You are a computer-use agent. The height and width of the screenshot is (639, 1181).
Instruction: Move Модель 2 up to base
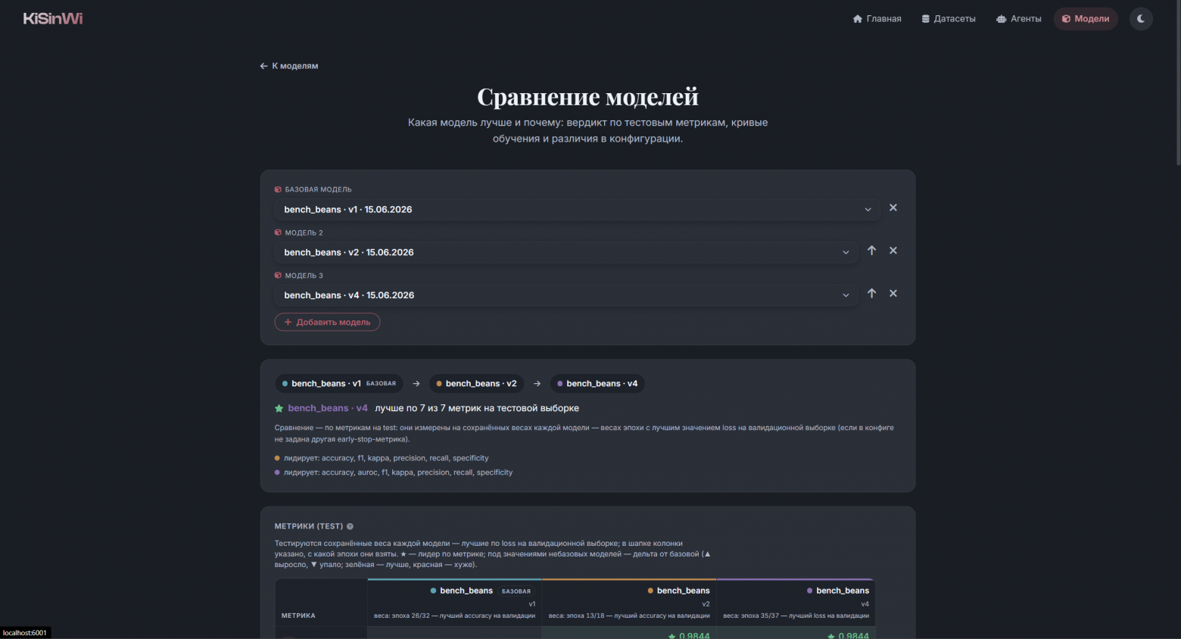(x=871, y=251)
